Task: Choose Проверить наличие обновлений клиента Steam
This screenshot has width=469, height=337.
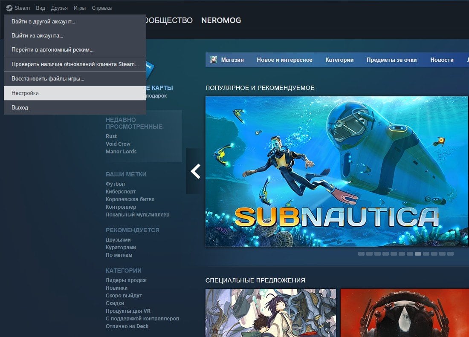Action: 75,64
